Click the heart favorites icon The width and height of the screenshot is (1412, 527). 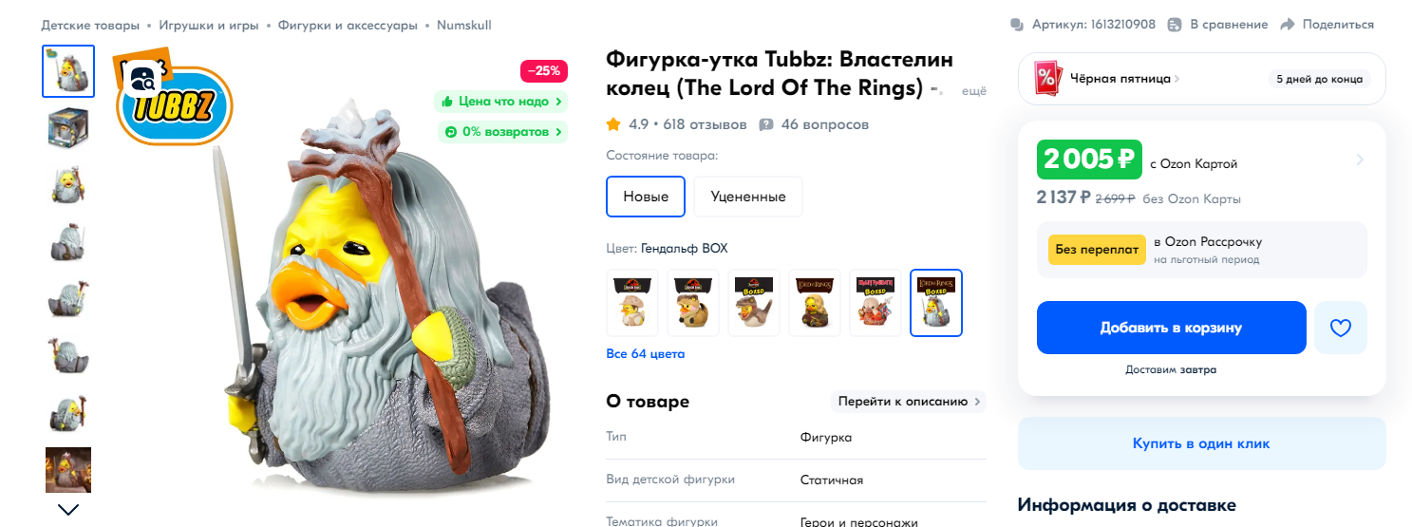(1340, 328)
